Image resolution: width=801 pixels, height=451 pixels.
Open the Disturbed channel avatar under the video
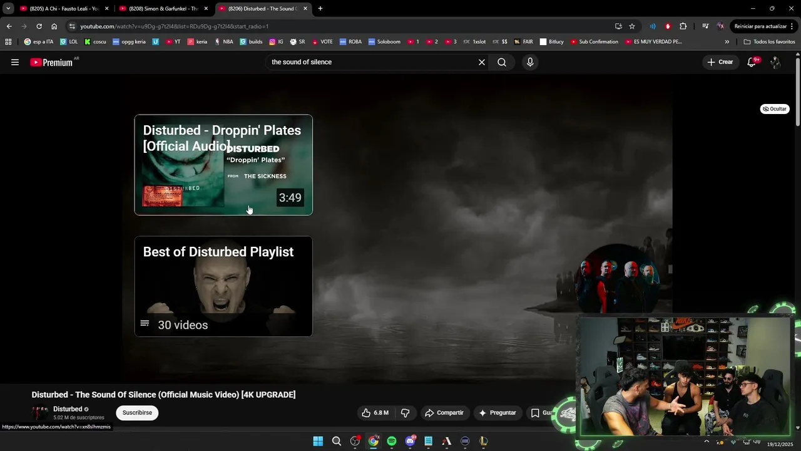[x=40, y=413]
